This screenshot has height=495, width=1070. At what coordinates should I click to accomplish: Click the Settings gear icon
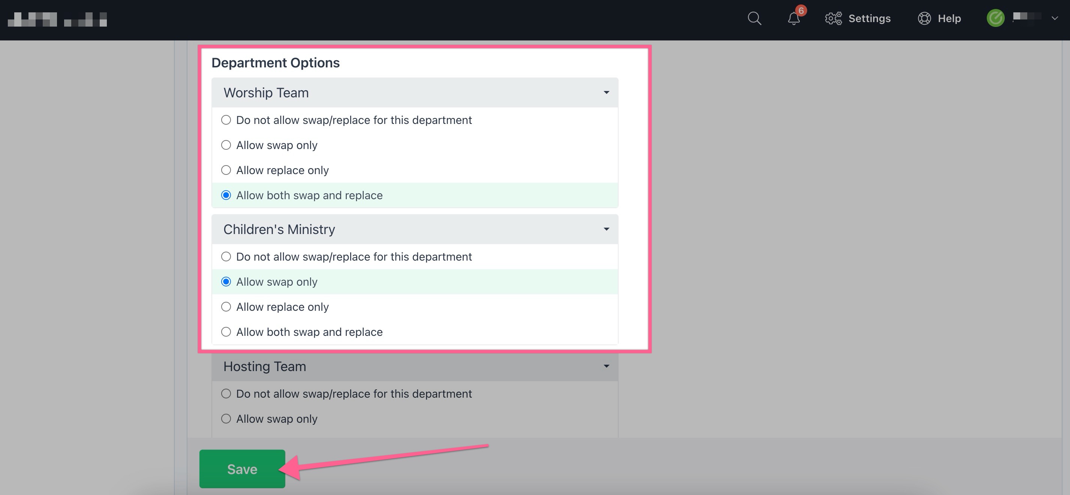(x=833, y=19)
